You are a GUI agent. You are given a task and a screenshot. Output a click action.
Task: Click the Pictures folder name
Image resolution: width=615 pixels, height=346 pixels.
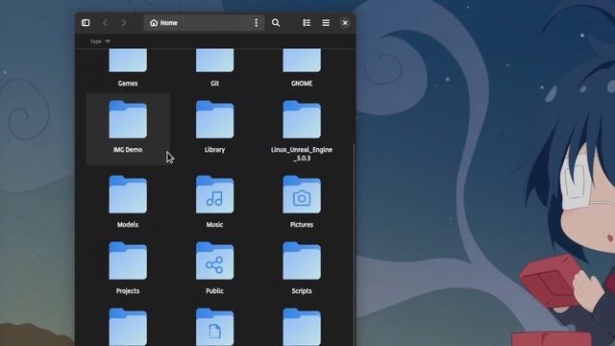click(x=302, y=224)
